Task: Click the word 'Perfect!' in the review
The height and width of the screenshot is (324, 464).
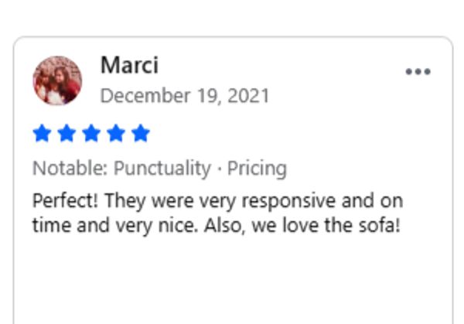Action: [x=65, y=201]
